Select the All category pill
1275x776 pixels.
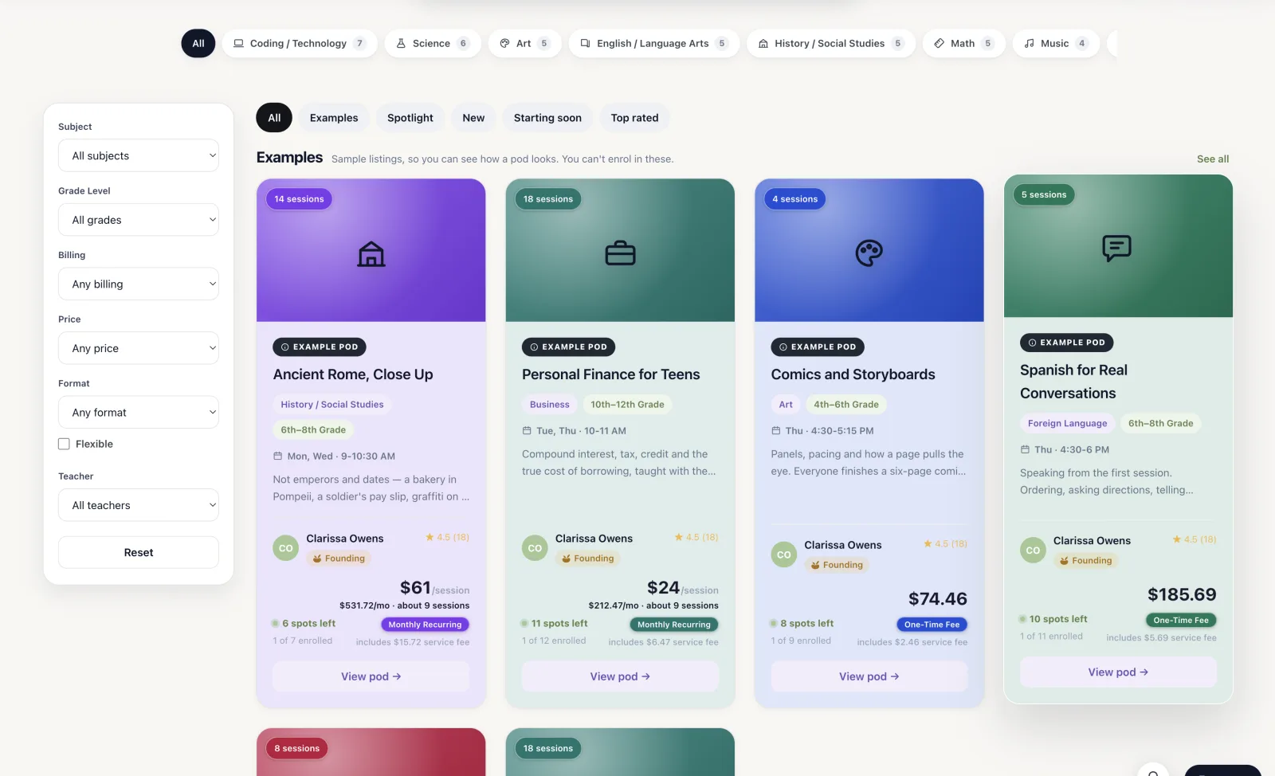198,43
